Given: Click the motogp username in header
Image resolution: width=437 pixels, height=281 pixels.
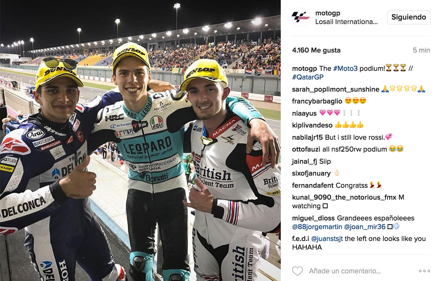Looking at the screenshot, I should pyautogui.click(x=328, y=13).
